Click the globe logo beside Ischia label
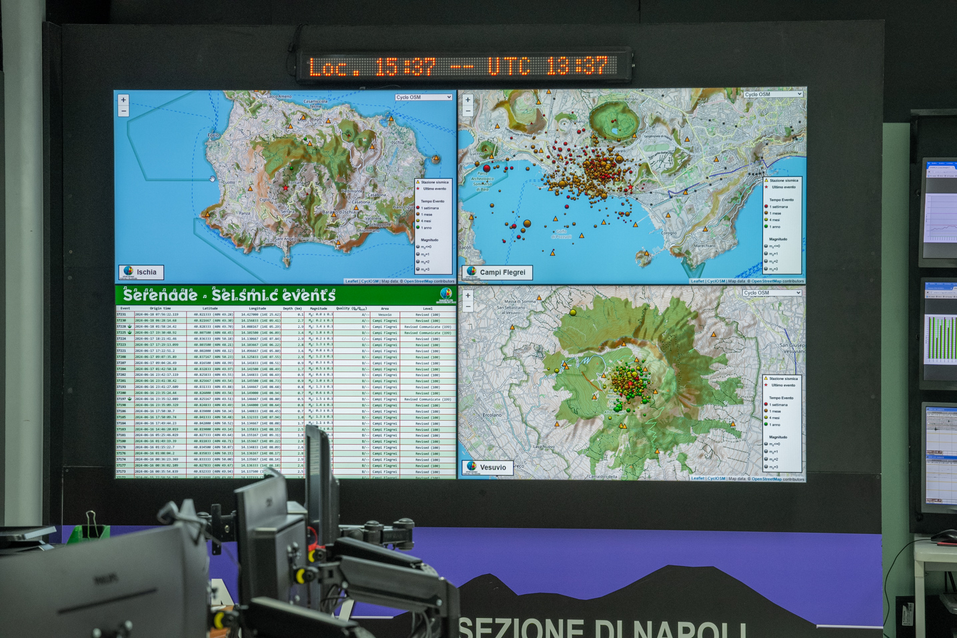The width and height of the screenshot is (957, 638). point(128,272)
